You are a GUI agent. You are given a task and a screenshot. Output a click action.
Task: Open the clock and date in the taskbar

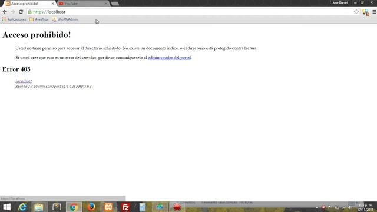click(365, 207)
